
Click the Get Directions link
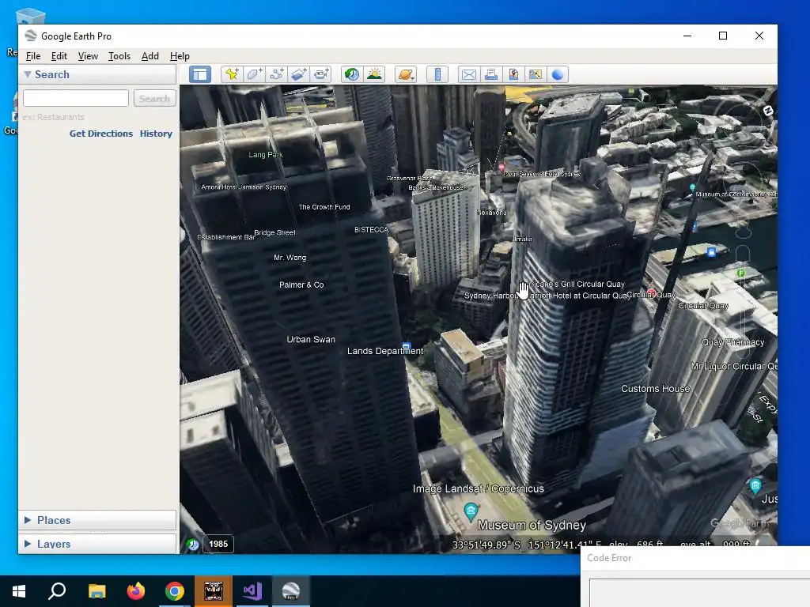(x=101, y=133)
